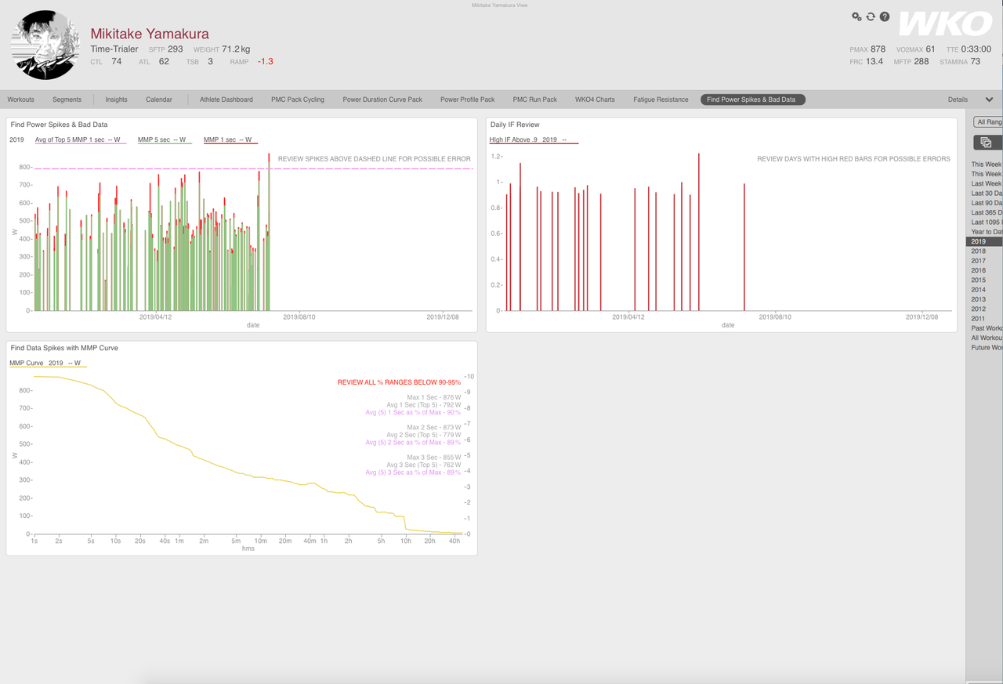
Task: Click the SFTP value 293
Action: 175,49
